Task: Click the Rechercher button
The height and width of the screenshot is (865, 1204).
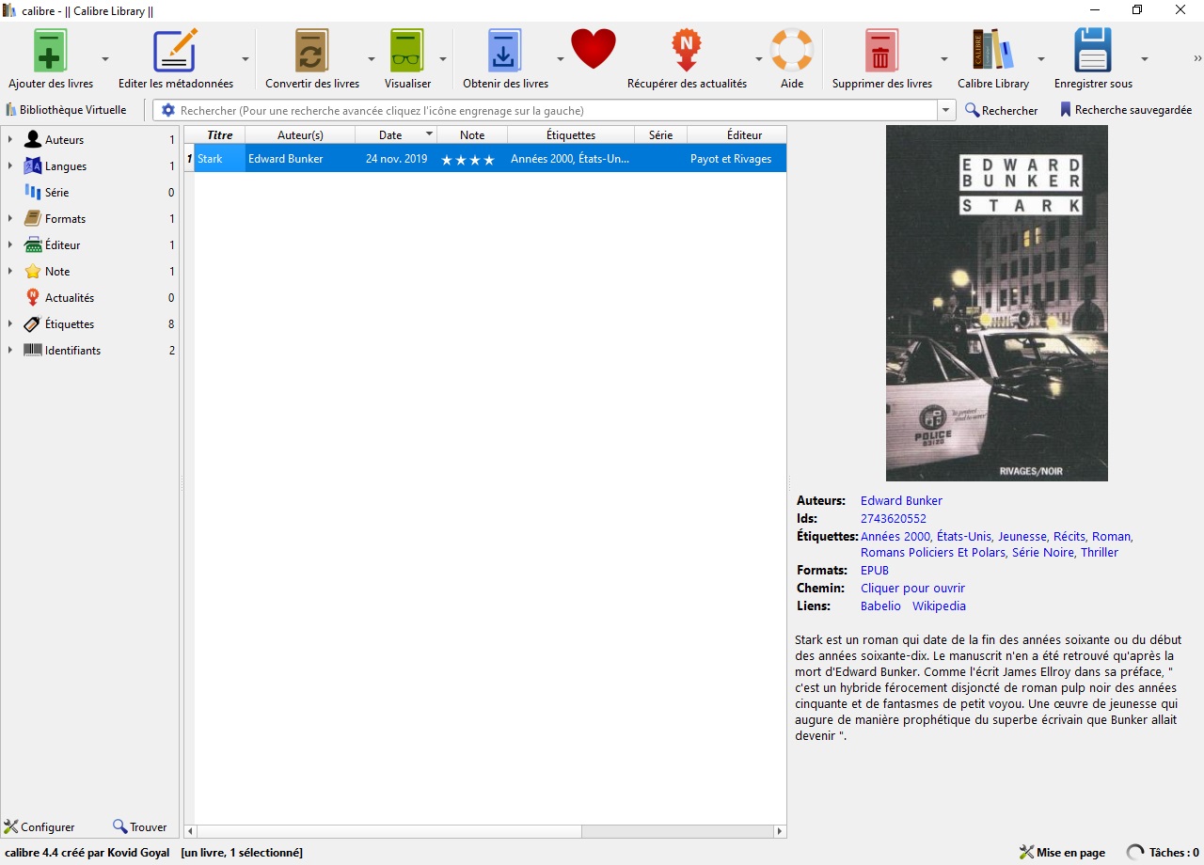Action: [x=1002, y=111]
